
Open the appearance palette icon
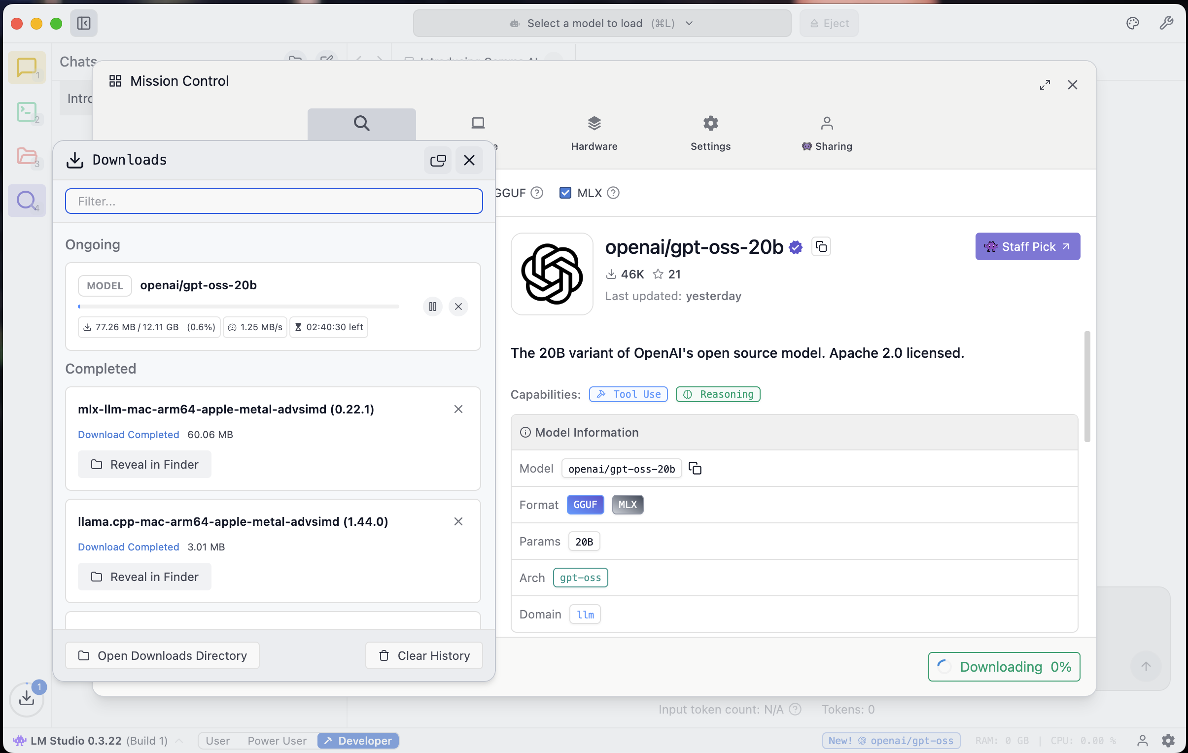click(x=1133, y=23)
